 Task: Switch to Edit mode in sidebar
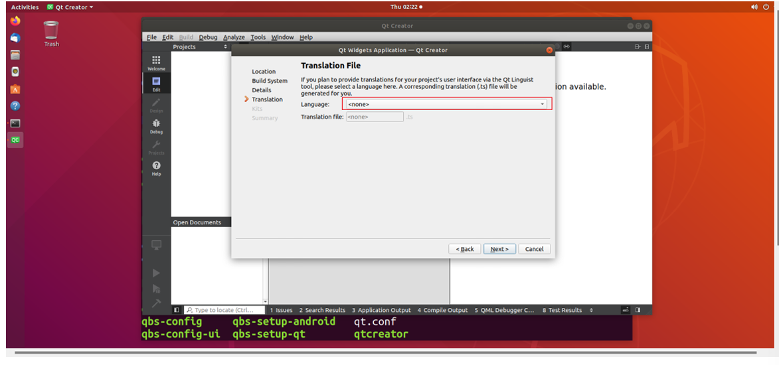[156, 84]
